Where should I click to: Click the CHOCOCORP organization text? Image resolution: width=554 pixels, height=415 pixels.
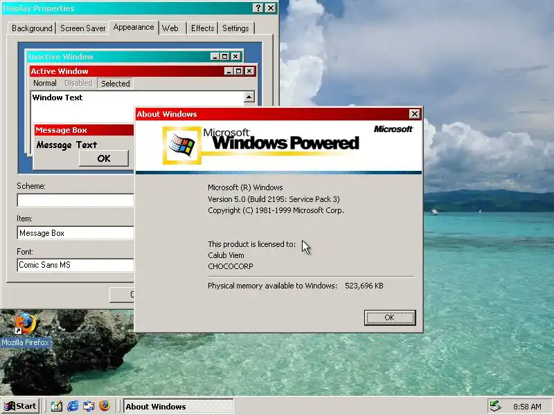231,266
